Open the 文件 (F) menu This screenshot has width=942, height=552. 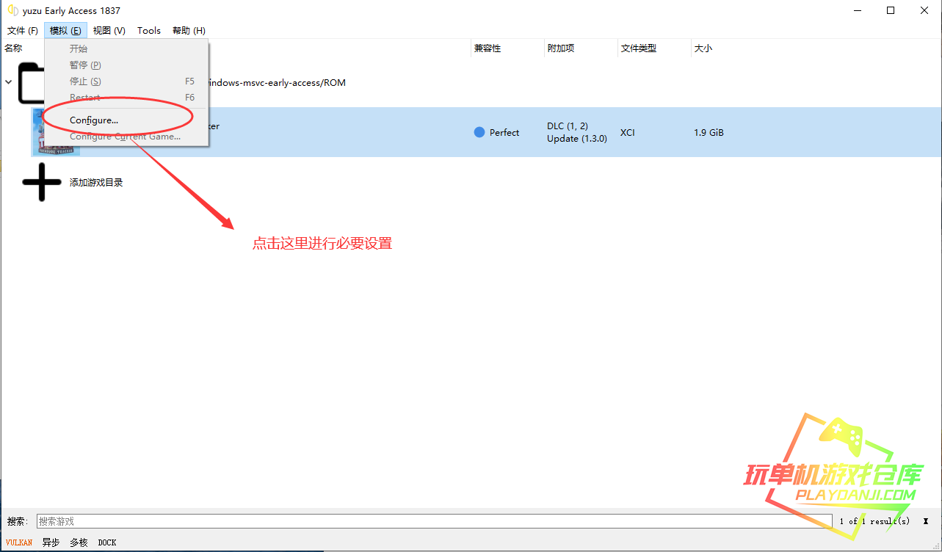(22, 30)
